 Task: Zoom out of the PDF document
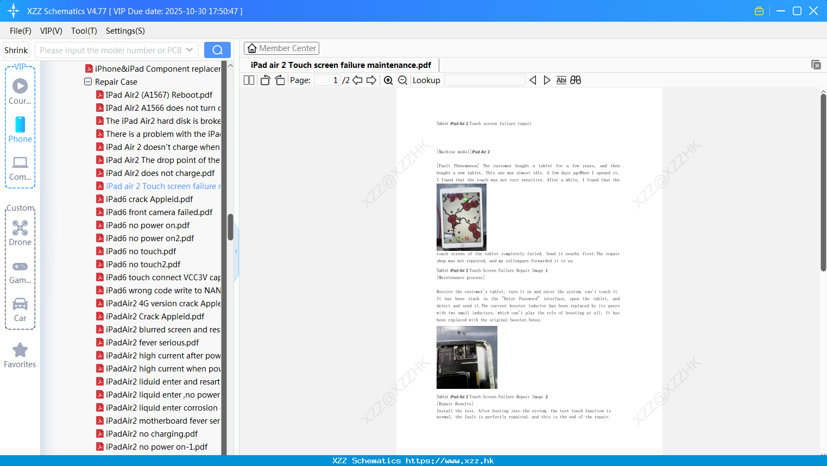[402, 80]
